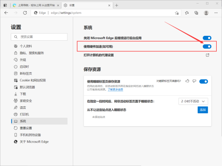This screenshot has height=166, width=222.
Task: Open 重置设置 page
Action: click(x=39, y=128)
